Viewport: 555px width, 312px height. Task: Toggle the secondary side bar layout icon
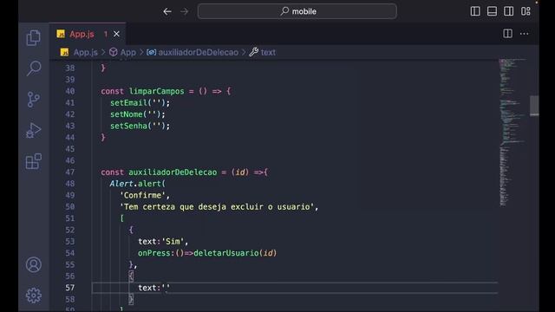tap(509, 11)
